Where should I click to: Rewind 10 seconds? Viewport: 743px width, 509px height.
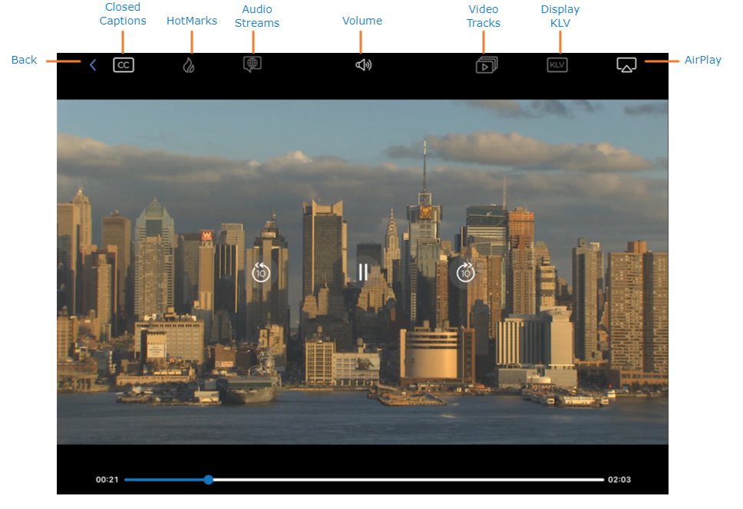click(261, 272)
